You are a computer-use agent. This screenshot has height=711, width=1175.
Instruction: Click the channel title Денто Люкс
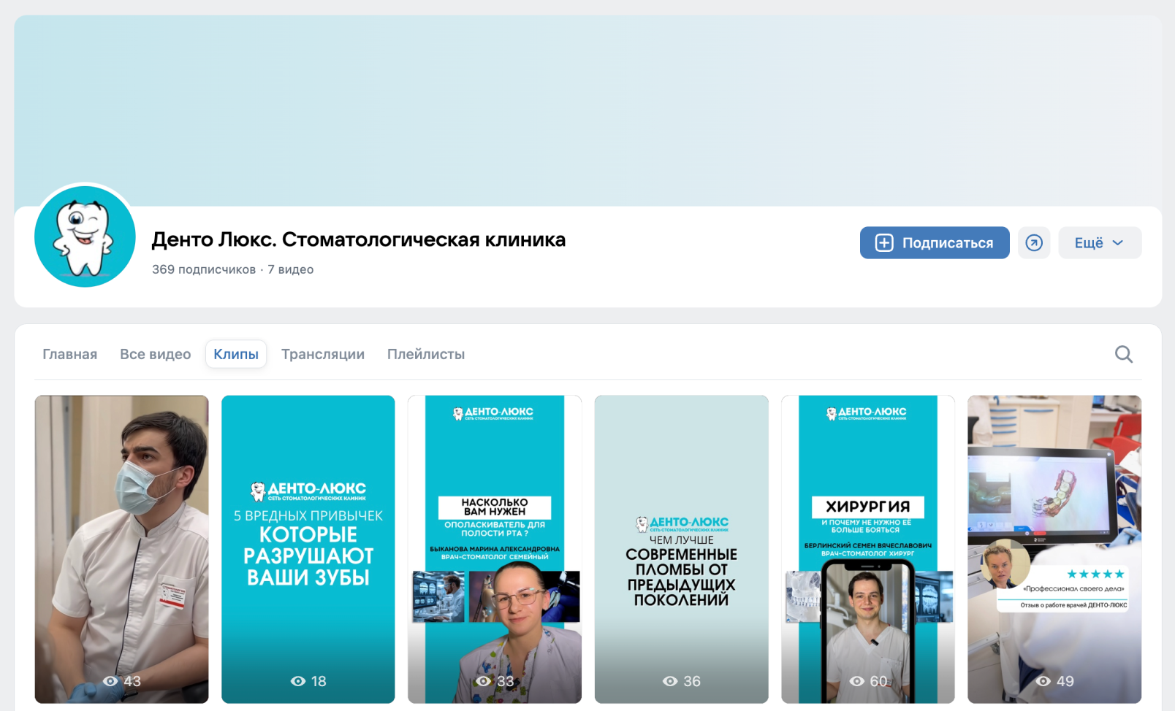click(359, 239)
